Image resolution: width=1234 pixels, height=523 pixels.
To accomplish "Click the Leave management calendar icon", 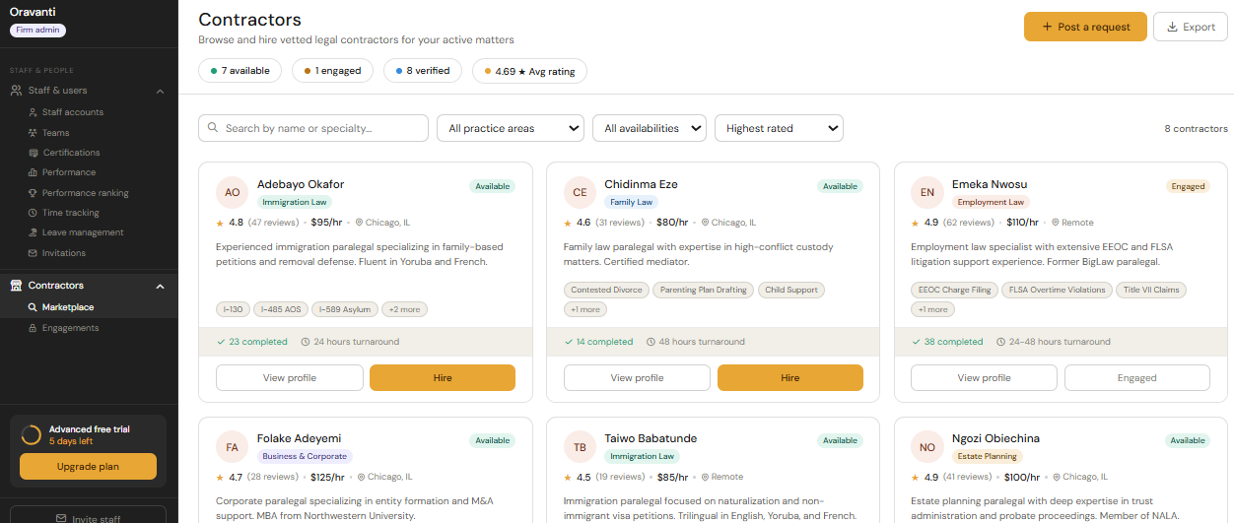I will tap(33, 232).
